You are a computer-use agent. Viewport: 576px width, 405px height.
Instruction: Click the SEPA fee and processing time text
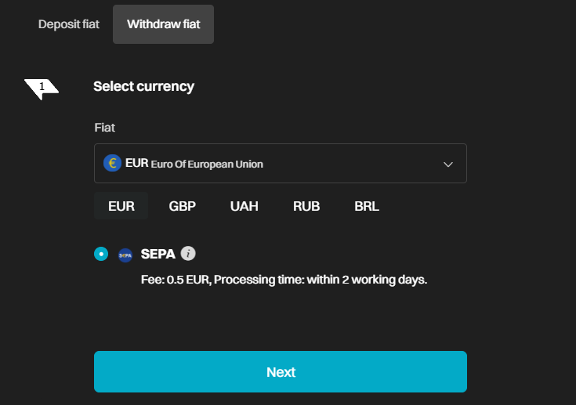pos(284,280)
